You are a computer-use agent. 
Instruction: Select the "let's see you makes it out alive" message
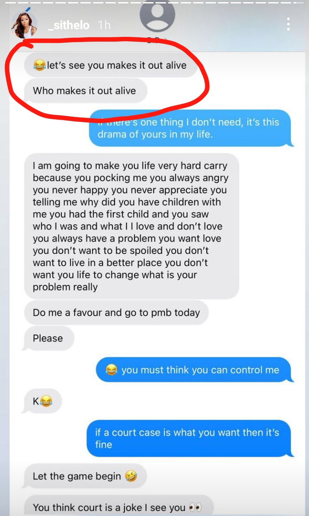point(111,65)
